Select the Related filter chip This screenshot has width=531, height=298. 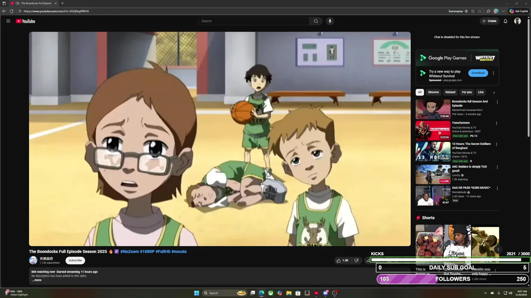(x=450, y=92)
